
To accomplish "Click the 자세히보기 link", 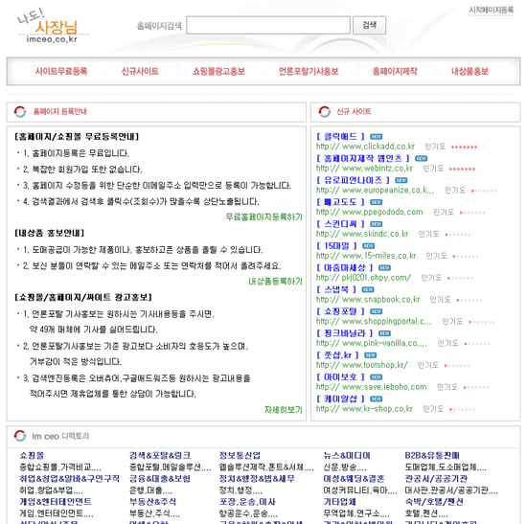I will pyautogui.click(x=283, y=409).
